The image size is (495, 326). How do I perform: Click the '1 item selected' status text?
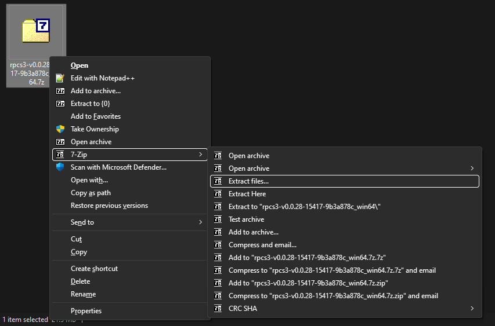click(x=26, y=320)
